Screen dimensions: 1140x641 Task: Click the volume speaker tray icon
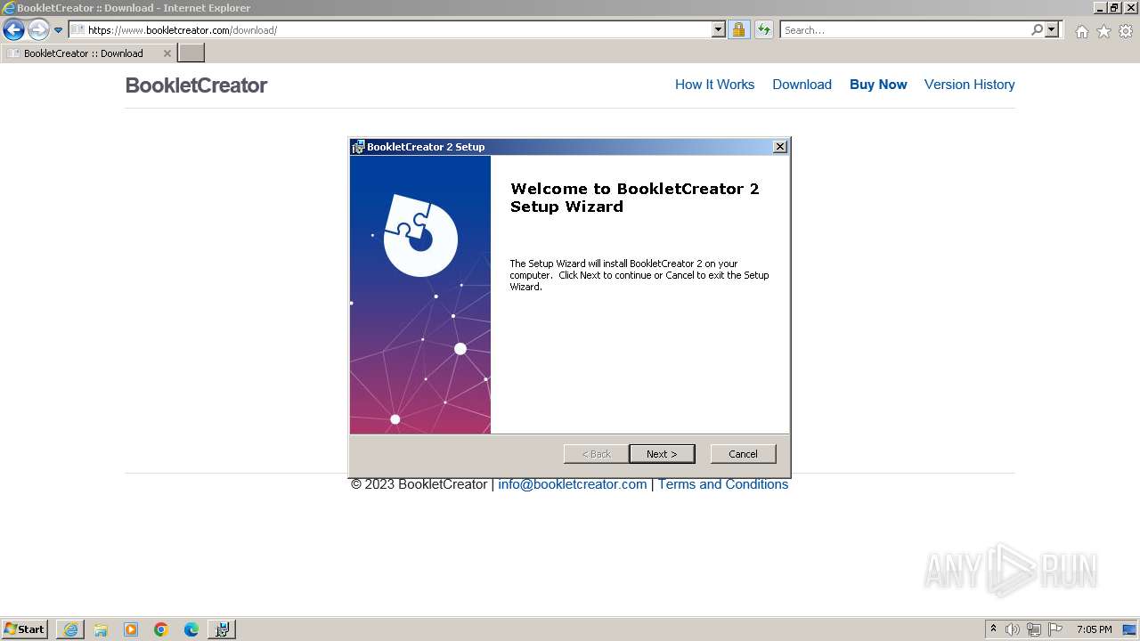tap(1013, 629)
